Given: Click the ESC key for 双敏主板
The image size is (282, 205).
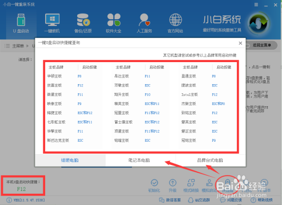Looking at the screenshot, I should coord(148,85).
